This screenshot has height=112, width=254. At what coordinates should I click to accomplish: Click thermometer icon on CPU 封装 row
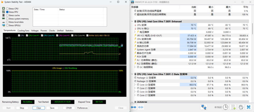point(135,25)
